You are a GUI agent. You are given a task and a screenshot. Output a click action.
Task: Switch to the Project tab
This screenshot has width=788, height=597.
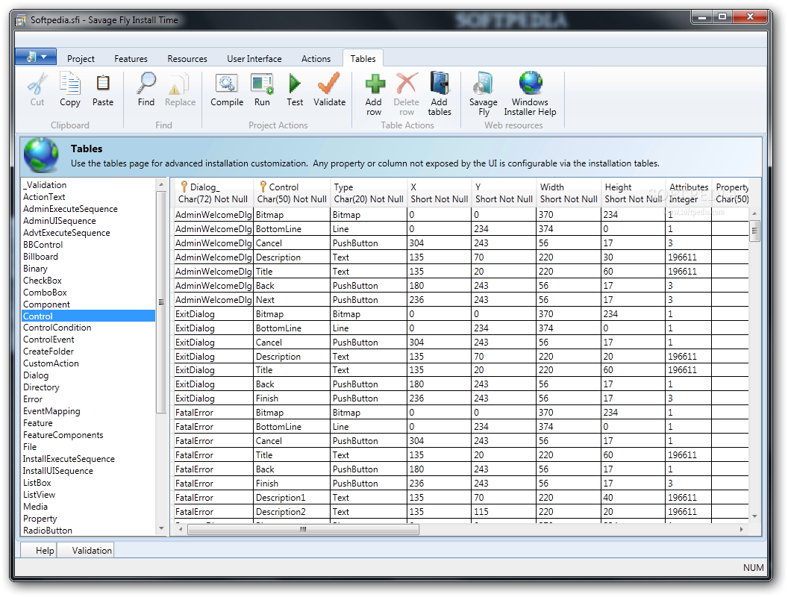[x=81, y=59]
